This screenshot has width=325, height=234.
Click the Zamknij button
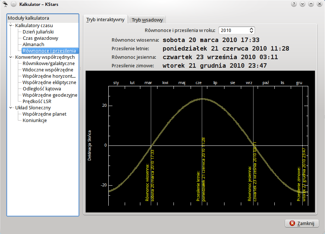point(302,223)
